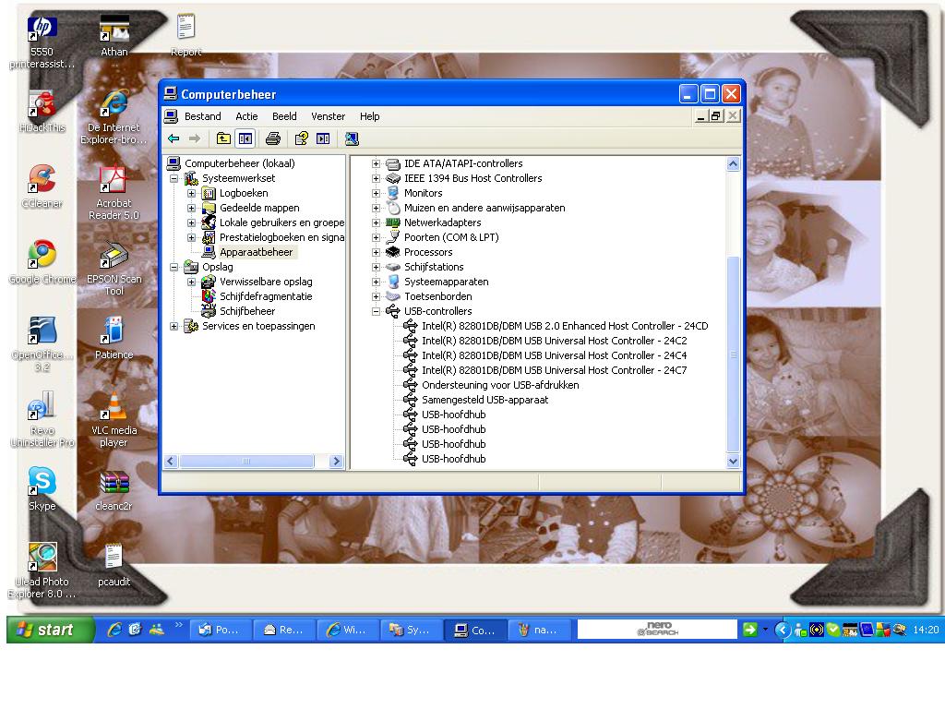Expand the Netwerkadapters node
This screenshot has height=709, width=945.
coord(376,222)
